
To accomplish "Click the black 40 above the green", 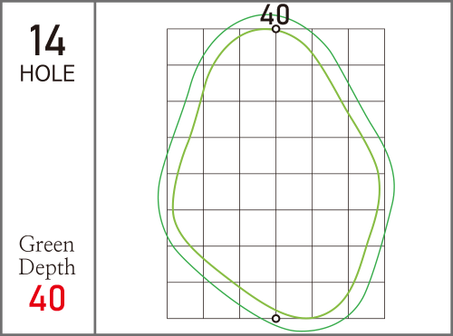I will coord(275,14).
